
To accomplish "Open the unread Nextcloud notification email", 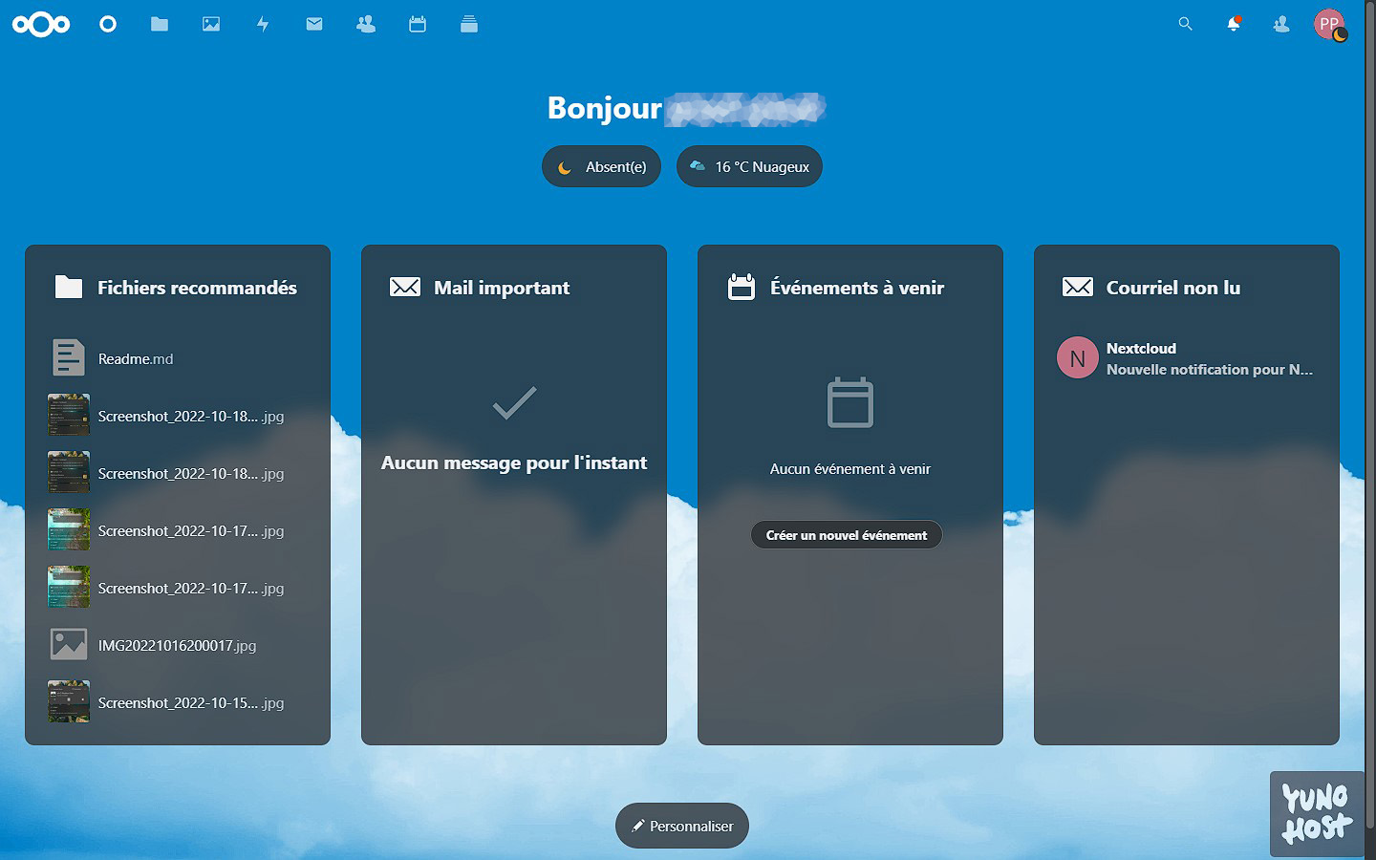I will (1187, 358).
